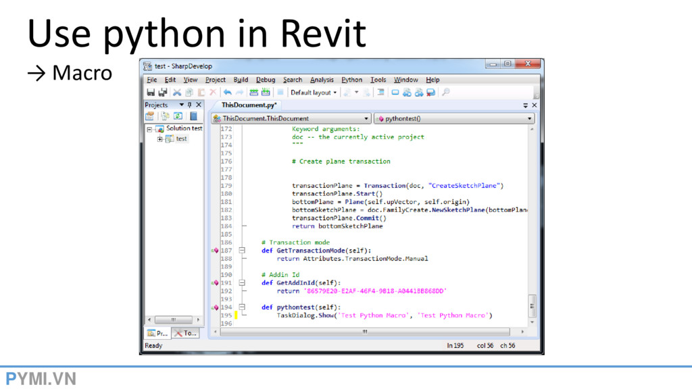Click the Clear bookmarks icon
The image size is (692, 389).
click(430, 92)
